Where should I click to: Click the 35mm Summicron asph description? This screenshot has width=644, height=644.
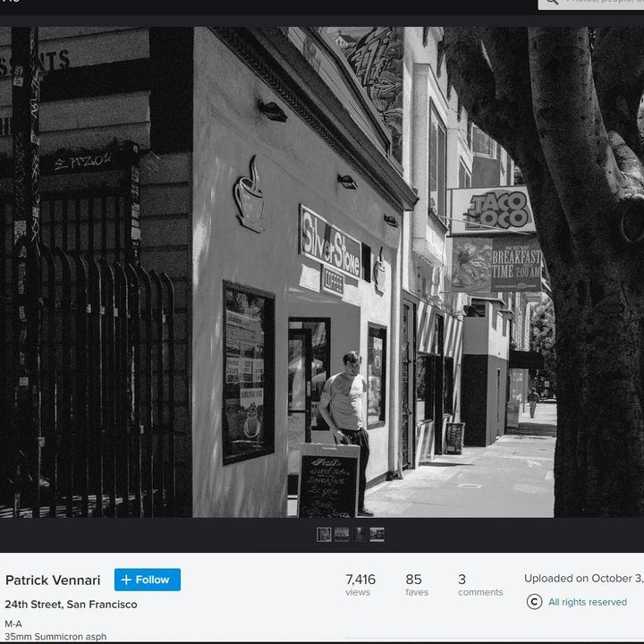point(55,637)
